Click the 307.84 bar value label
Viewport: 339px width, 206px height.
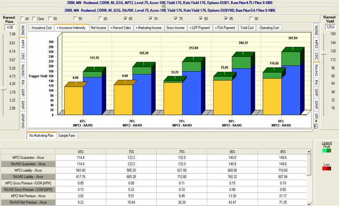[x=293, y=38]
